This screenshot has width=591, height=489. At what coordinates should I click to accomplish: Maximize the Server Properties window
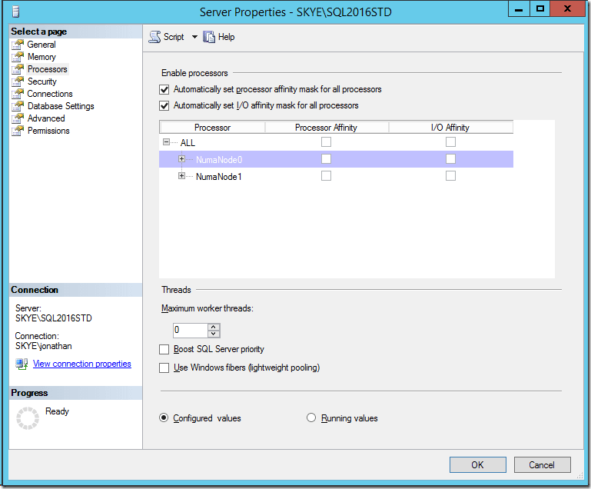[x=540, y=9]
